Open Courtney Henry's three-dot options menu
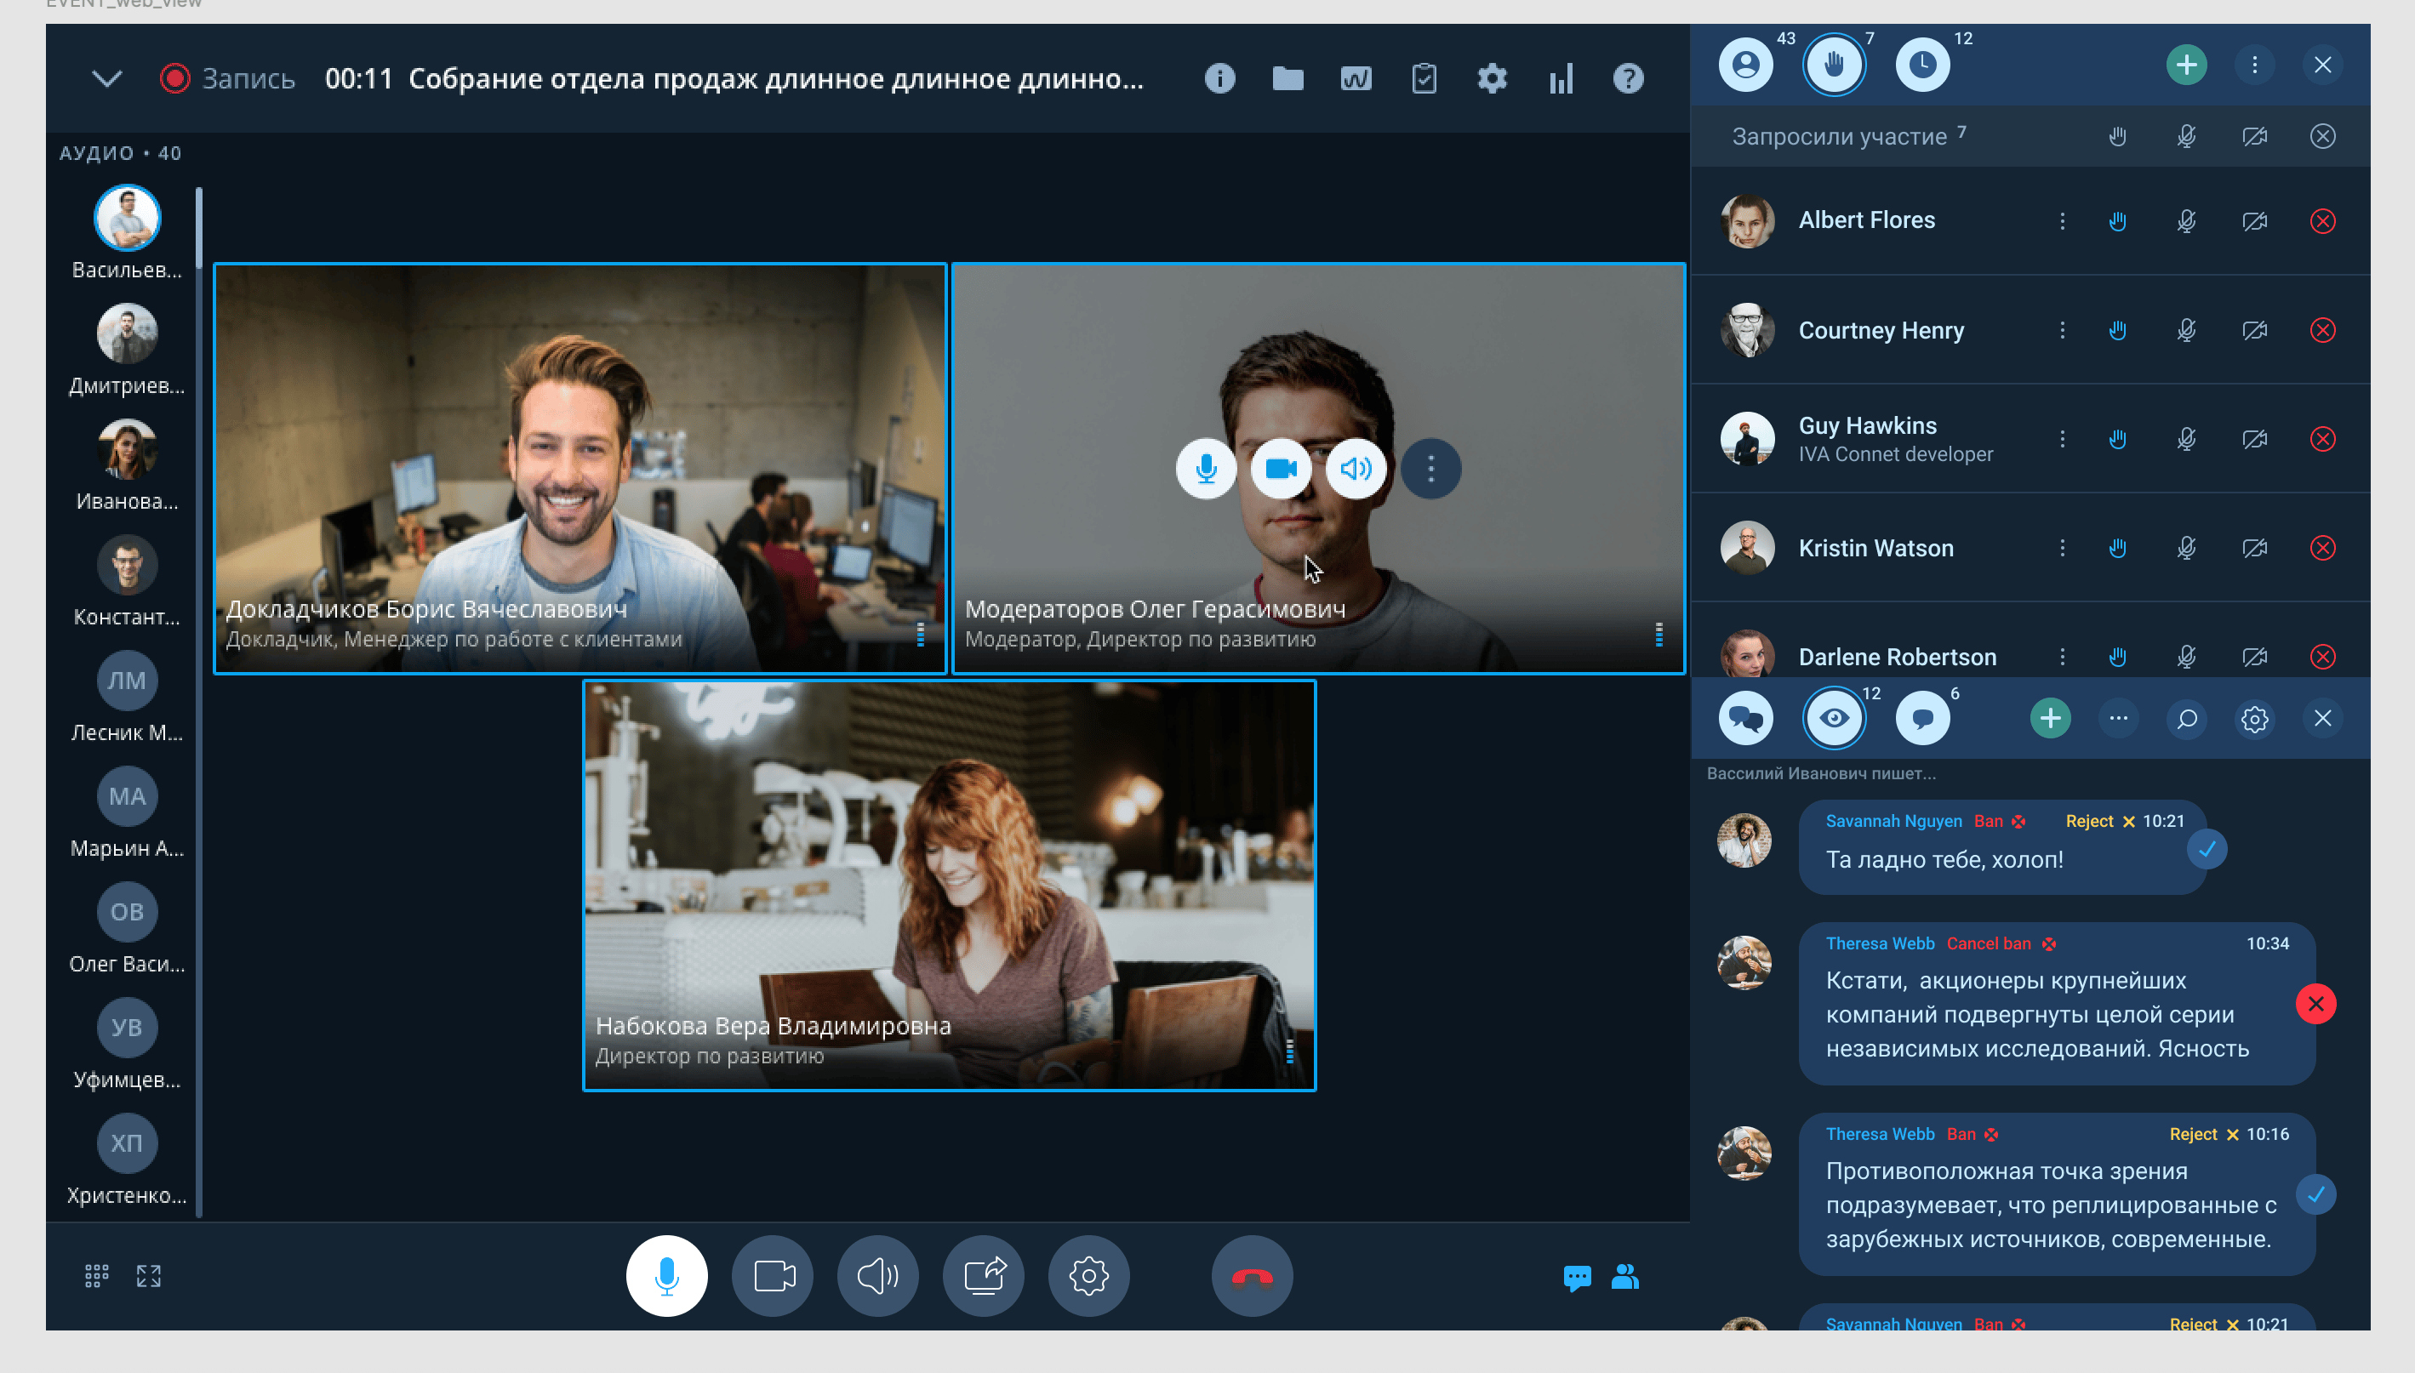 [2063, 330]
